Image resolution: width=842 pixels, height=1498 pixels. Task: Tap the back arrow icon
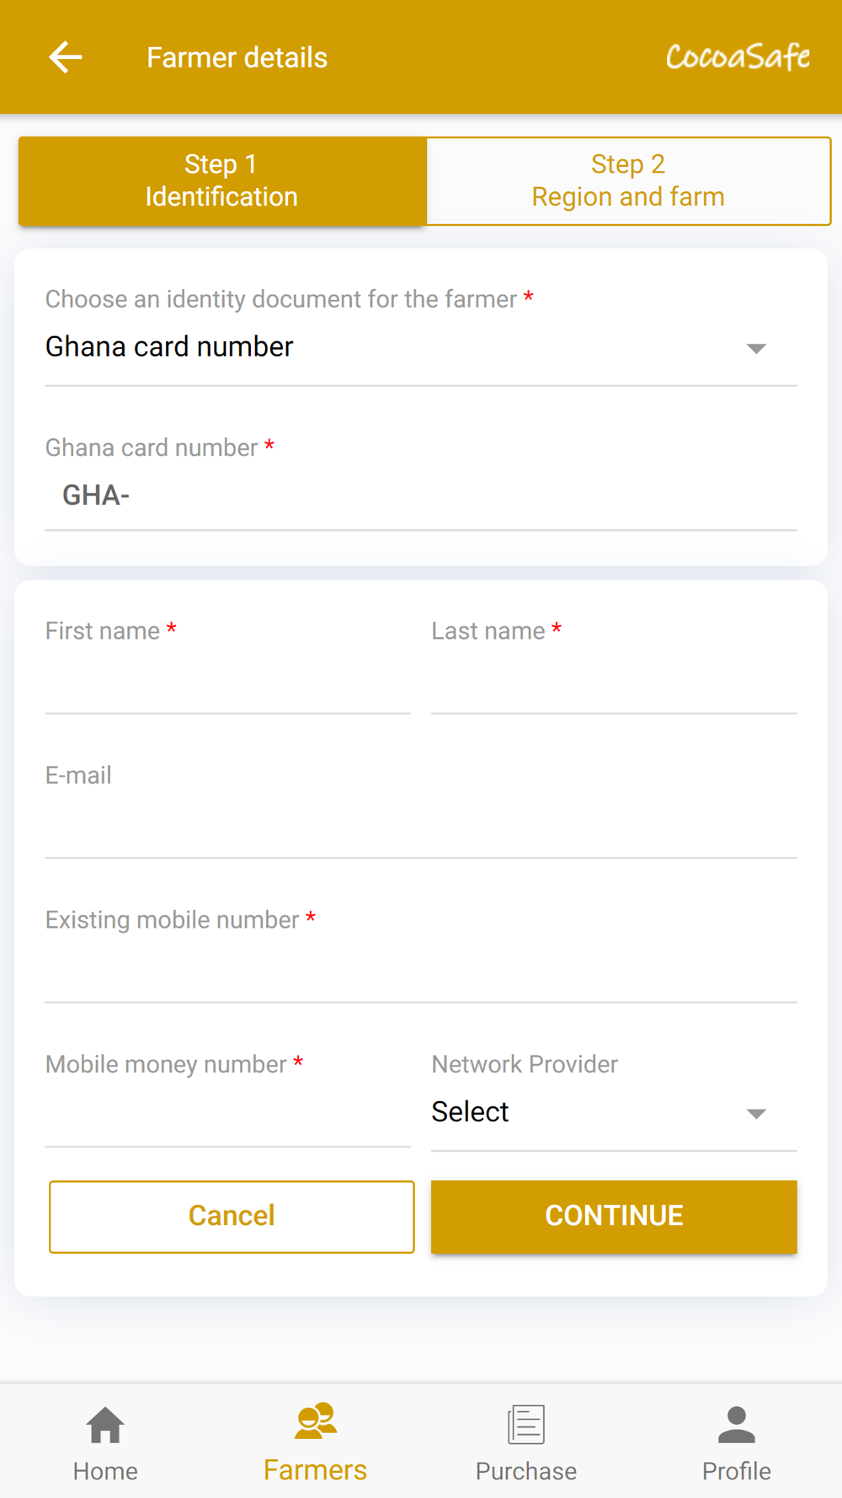66,57
